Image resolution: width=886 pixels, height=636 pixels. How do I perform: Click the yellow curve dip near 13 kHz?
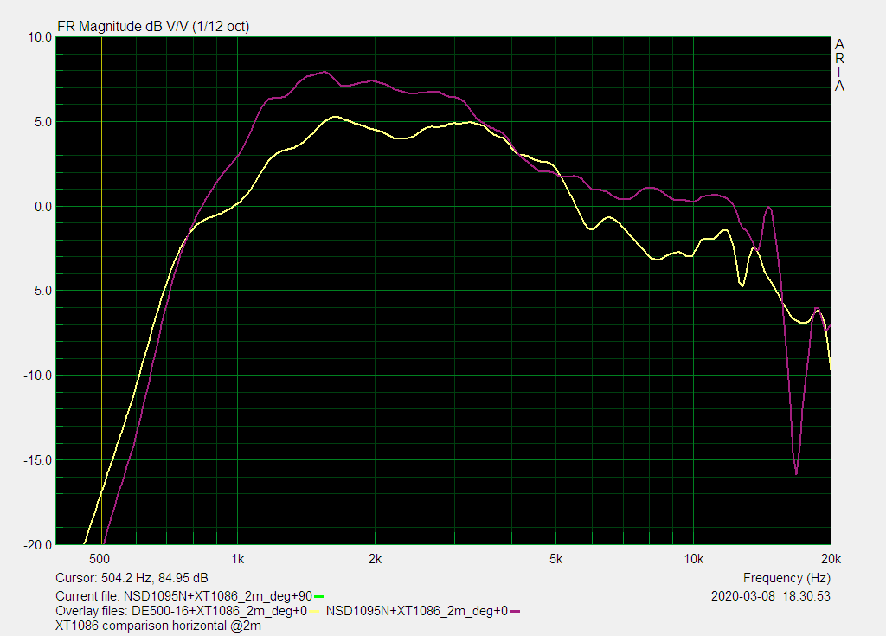pos(742,285)
